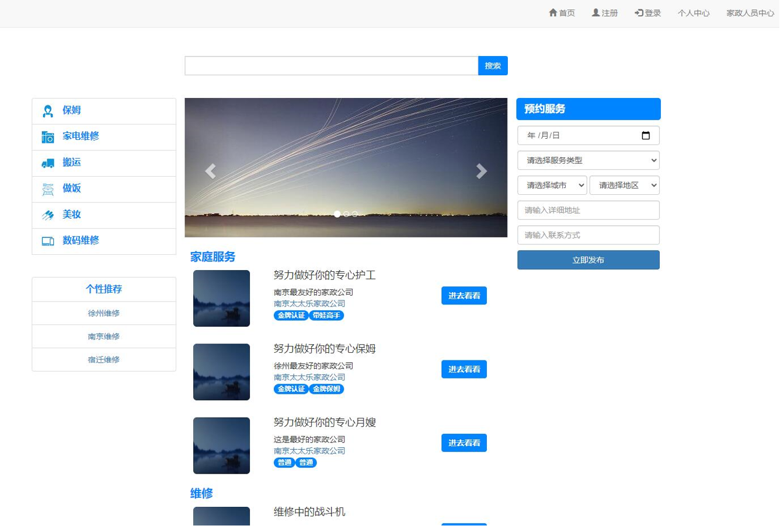Click the 金牌保姆 tag badge
The width and height of the screenshot is (784, 529).
coord(329,391)
